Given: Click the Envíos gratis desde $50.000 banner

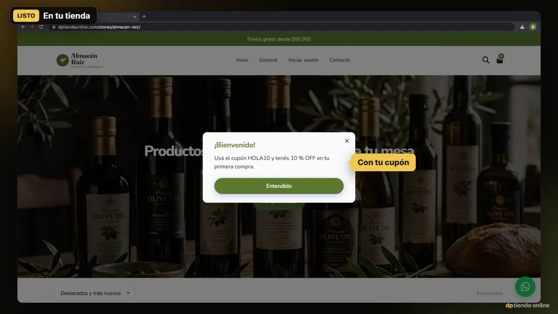Looking at the screenshot, I should pyautogui.click(x=279, y=39).
